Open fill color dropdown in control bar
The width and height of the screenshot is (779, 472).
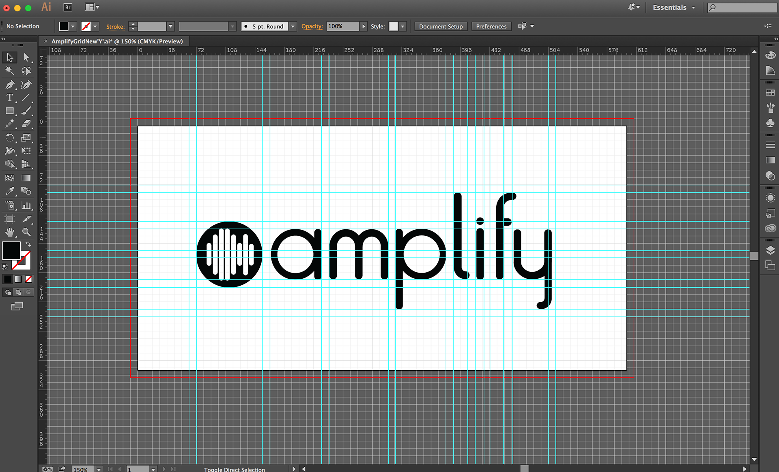73,26
